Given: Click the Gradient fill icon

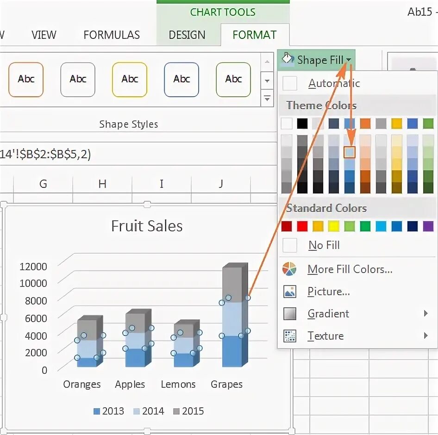Looking at the screenshot, I should tap(290, 314).
